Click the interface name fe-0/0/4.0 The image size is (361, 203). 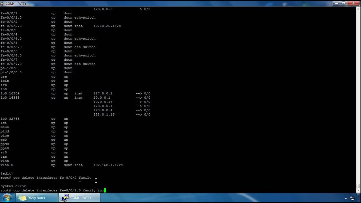(x=11, y=39)
